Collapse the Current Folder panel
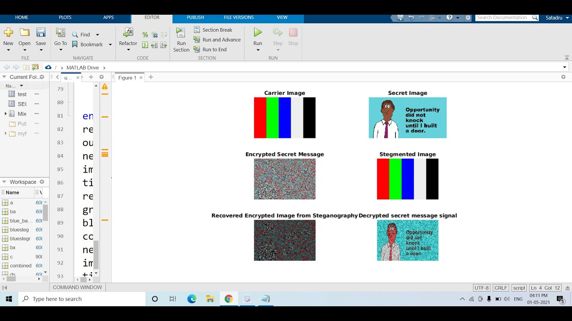The height and width of the screenshot is (321, 572). coord(4,77)
